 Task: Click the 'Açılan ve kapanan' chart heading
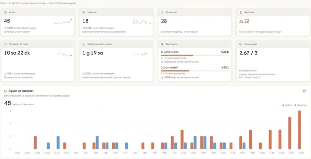21,91
